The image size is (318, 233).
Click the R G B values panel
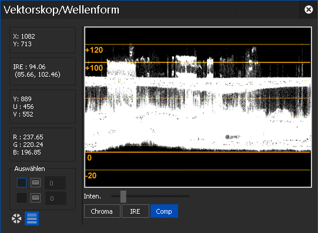[42, 145]
